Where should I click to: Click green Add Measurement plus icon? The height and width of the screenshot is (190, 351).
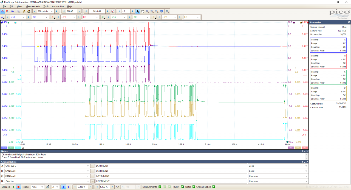coord(160,187)
